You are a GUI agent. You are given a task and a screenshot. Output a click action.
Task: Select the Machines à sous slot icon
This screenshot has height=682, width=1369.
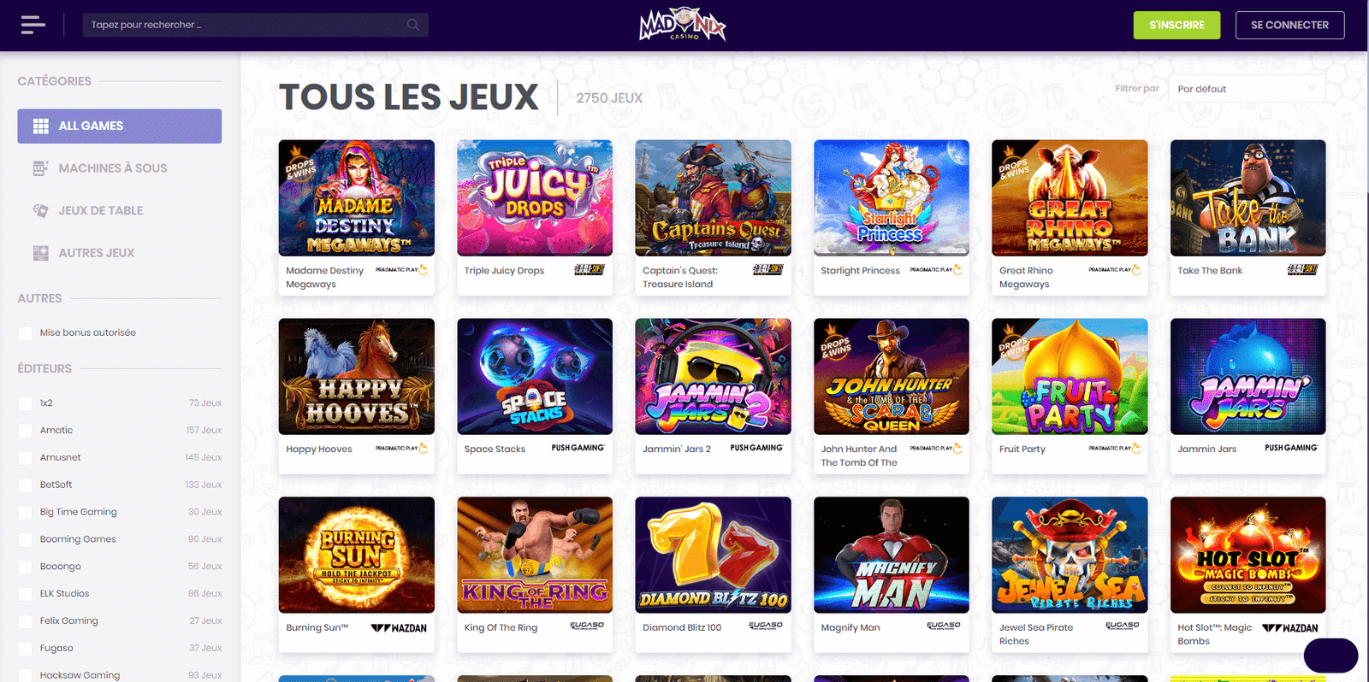click(40, 168)
